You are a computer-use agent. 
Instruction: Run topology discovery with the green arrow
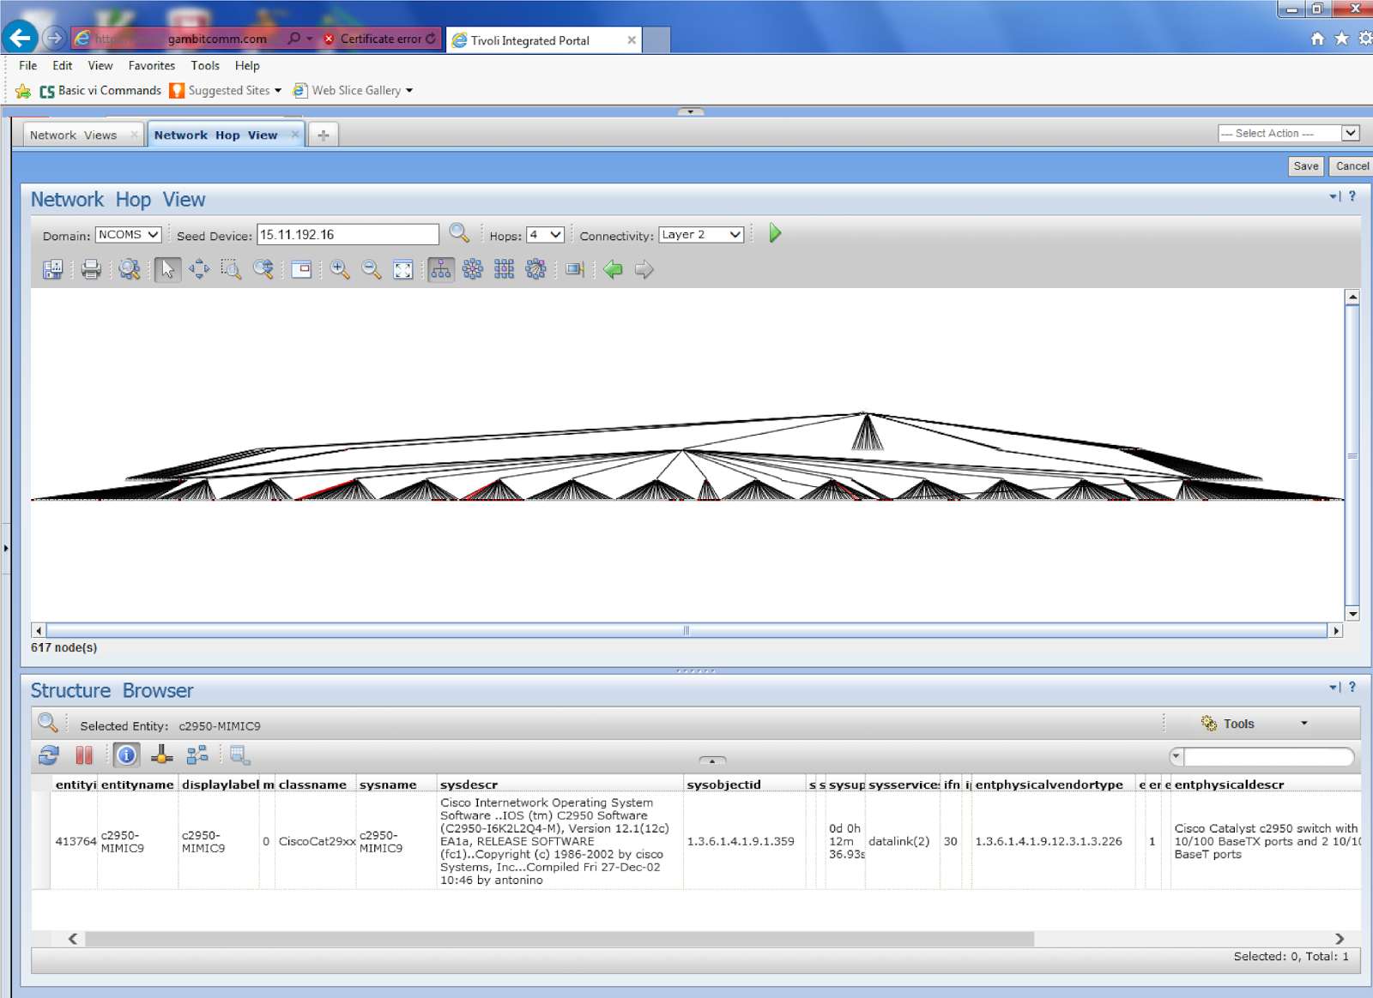tap(773, 233)
